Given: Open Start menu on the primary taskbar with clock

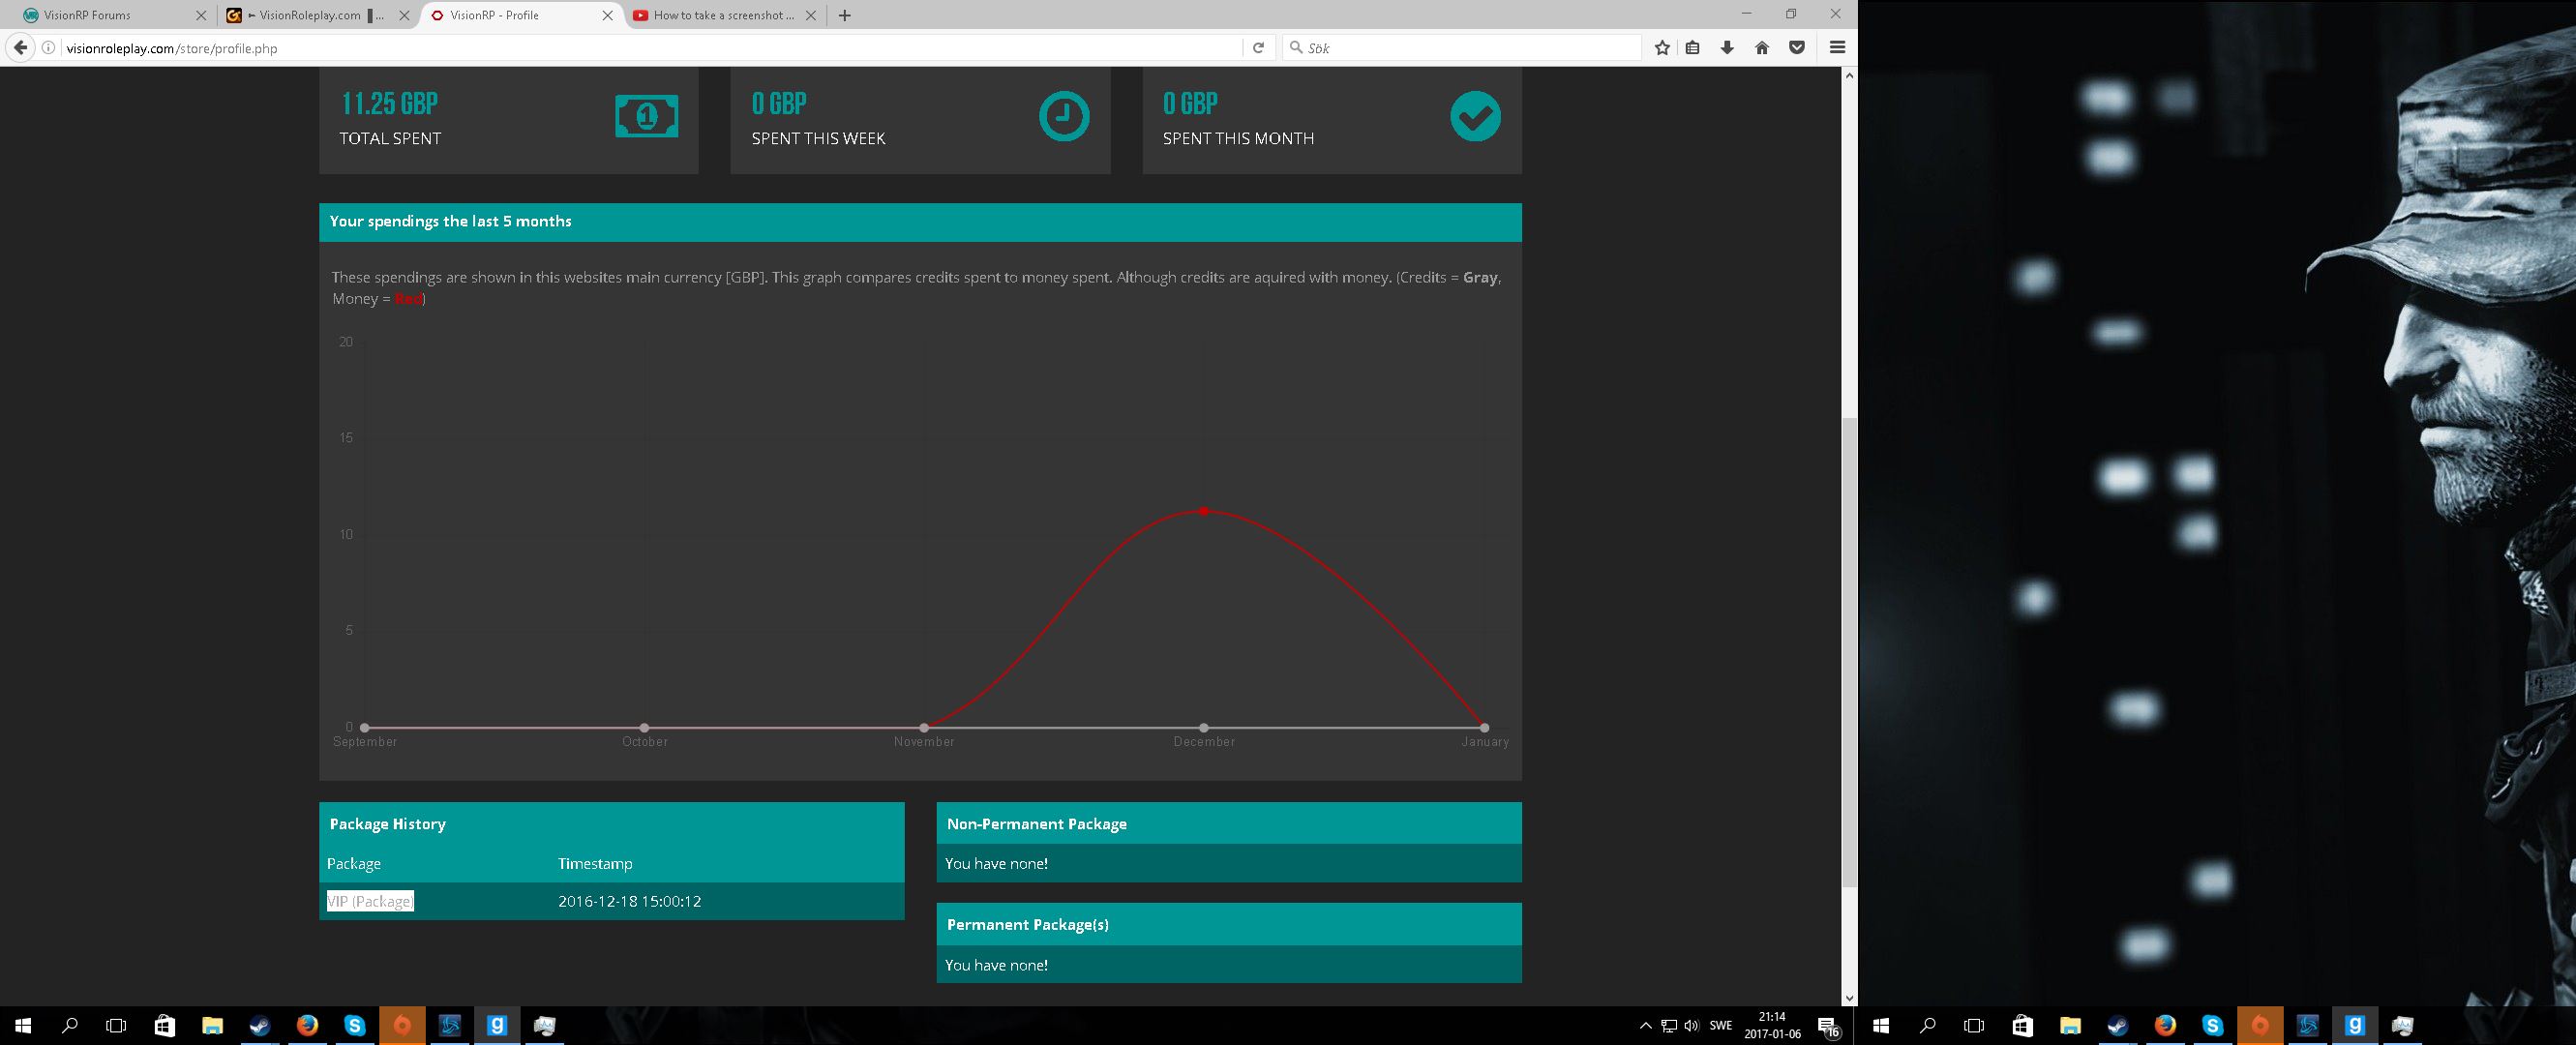Looking at the screenshot, I should point(23,1025).
